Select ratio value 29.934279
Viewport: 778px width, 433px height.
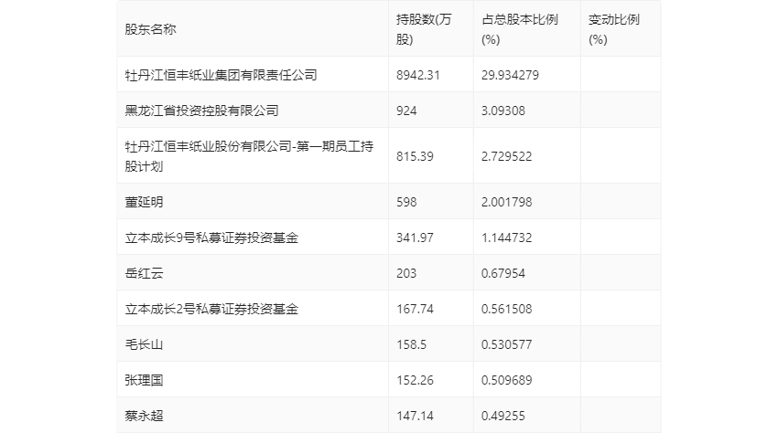[510, 75]
